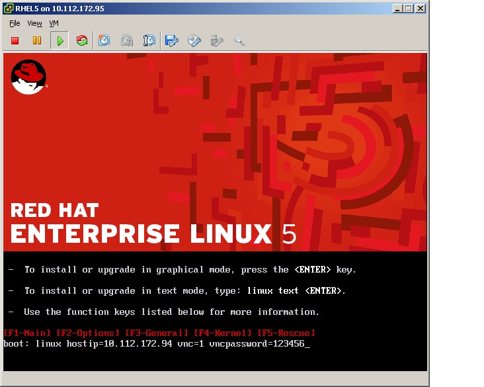Viewport: 484px width, 387px height.
Task: Click the graphical mode install instruction line
Action: pos(182,270)
